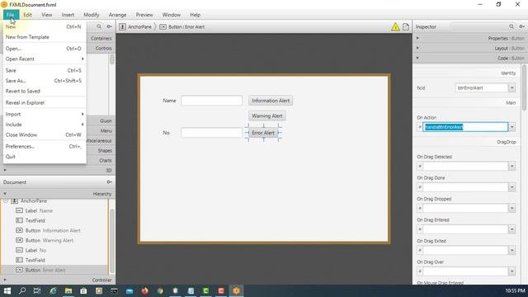Choose Open... in File menu
Screen dimensions: 528x297
click(x=45, y=49)
